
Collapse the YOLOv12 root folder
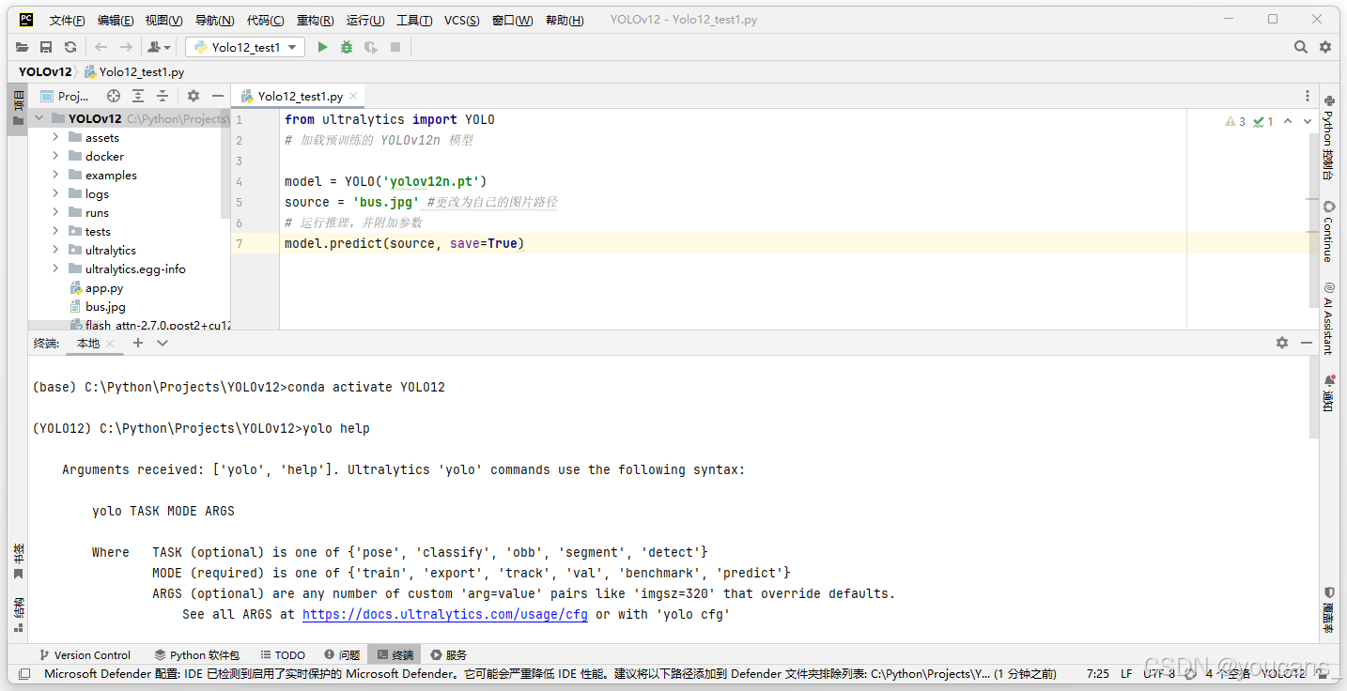pyautogui.click(x=39, y=118)
